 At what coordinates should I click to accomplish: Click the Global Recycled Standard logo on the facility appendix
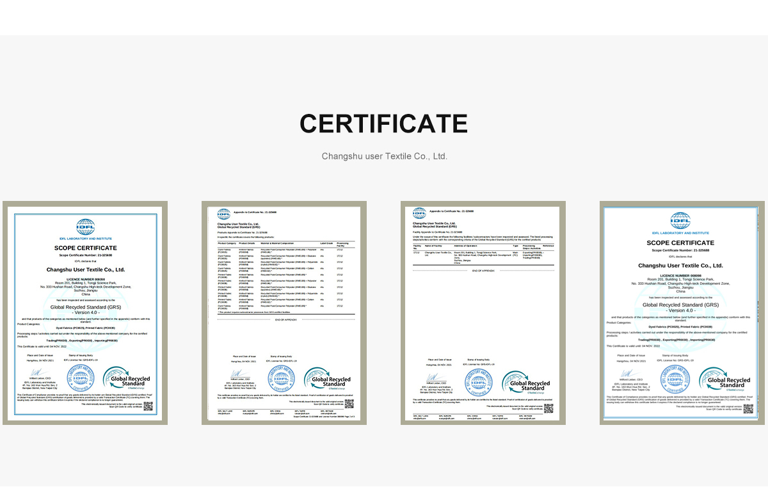[x=525, y=383]
